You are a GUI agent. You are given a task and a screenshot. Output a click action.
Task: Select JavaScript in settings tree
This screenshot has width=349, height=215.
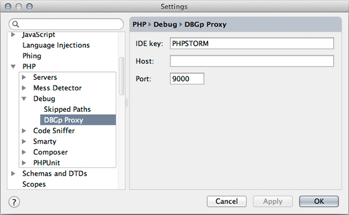tap(38, 35)
